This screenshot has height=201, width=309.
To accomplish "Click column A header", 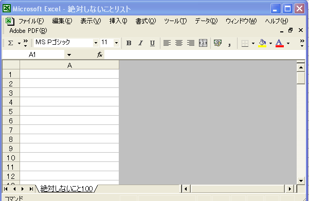I will click(x=69, y=65).
